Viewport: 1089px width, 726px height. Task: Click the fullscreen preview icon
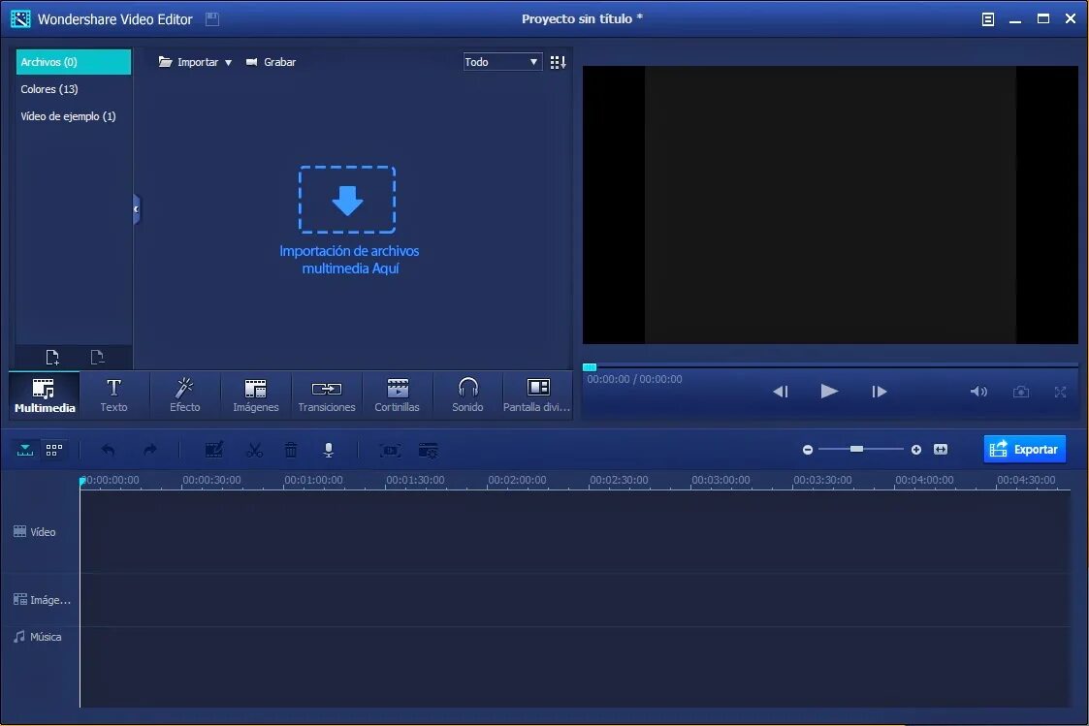click(1060, 392)
